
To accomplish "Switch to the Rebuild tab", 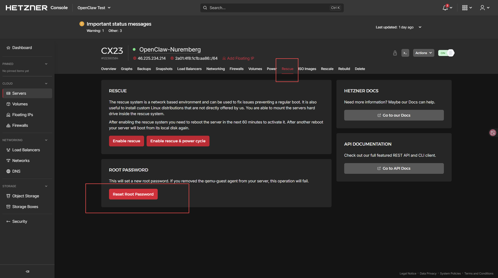I will (344, 69).
